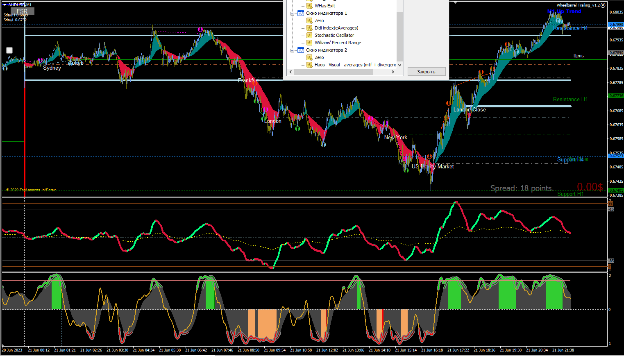The image size is (624, 356).
Task: Click the Zero icon under Окно индикатора 2
Action: pyautogui.click(x=310, y=57)
